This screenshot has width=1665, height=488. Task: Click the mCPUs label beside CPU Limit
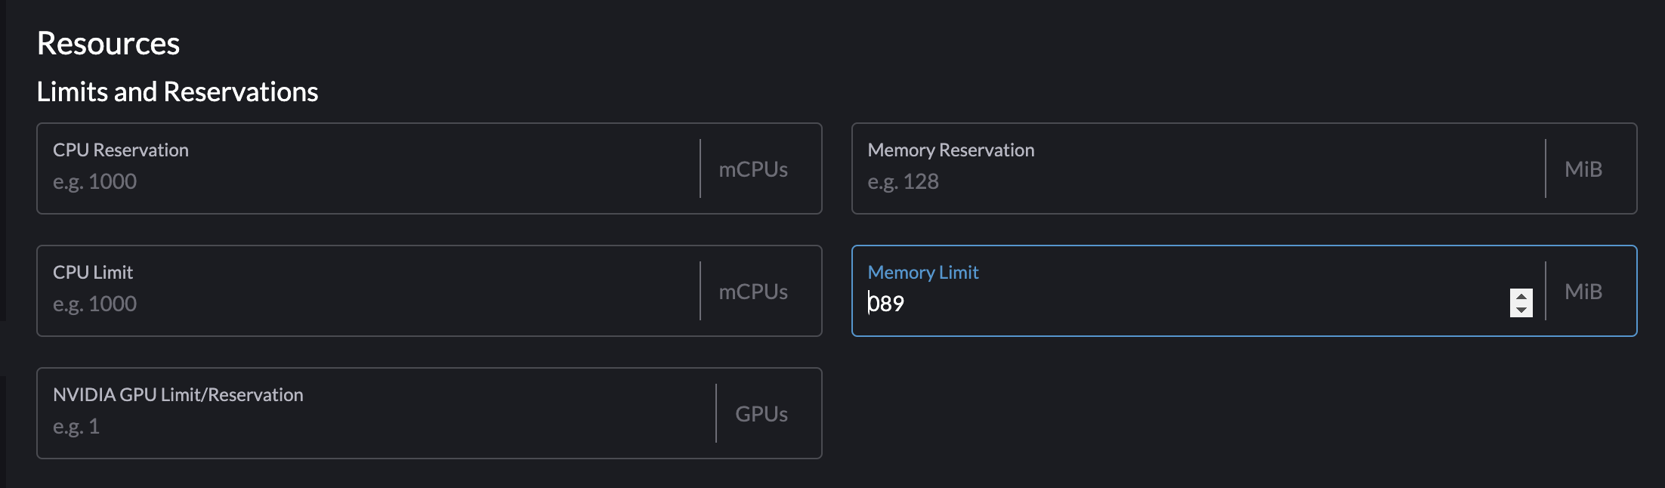pos(752,292)
